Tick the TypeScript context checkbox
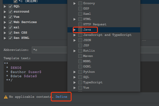This screenshot has width=159, height=106. click(80, 82)
